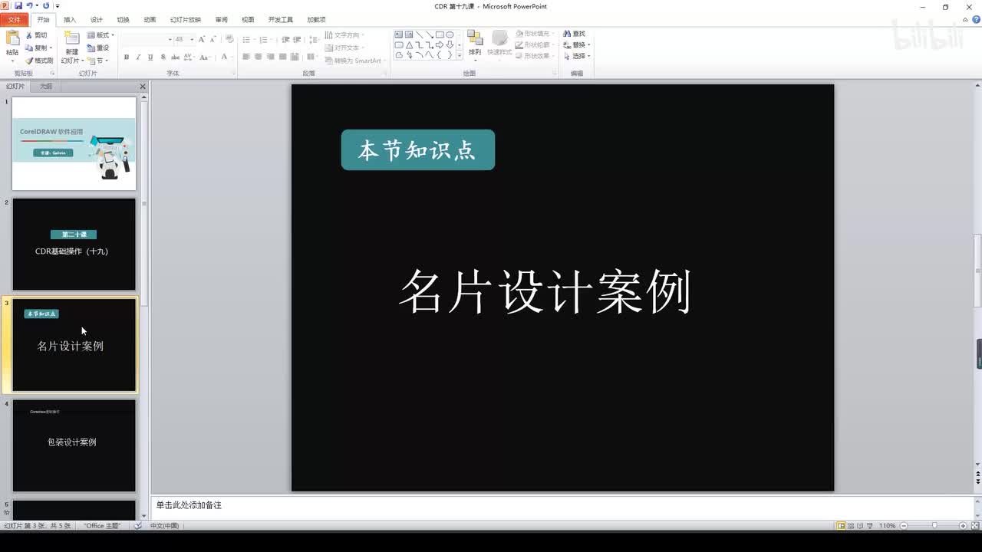Viewport: 982px width, 552px height.
Task: Click Increase Indent icon
Action: pos(297,39)
